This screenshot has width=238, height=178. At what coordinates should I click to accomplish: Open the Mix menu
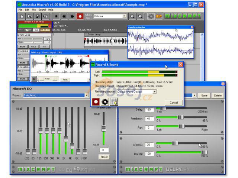[34, 10]
